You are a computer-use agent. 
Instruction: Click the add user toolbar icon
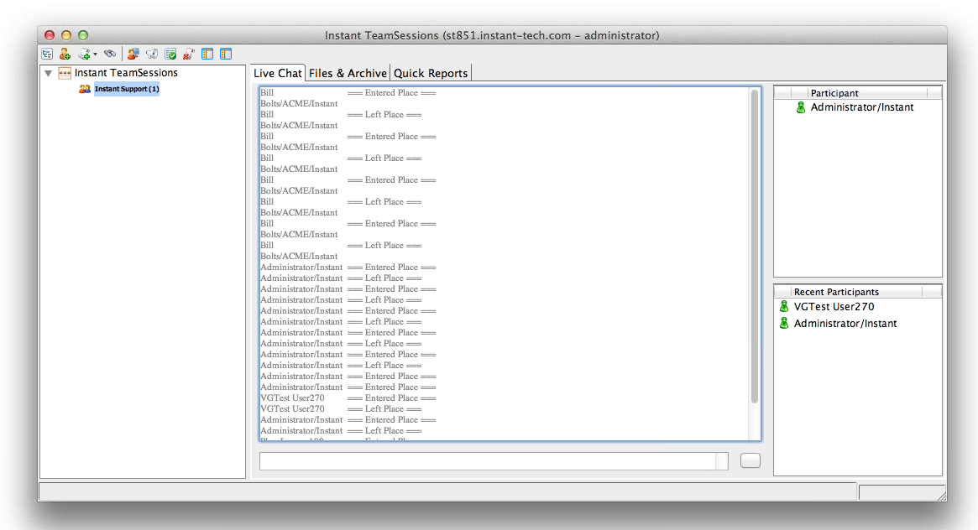coord(65,55)
